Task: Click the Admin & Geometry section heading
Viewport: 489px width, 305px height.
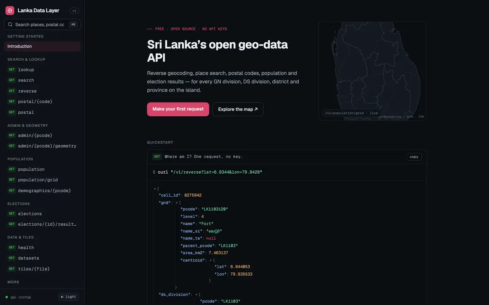Action: [x=28, y=126]
